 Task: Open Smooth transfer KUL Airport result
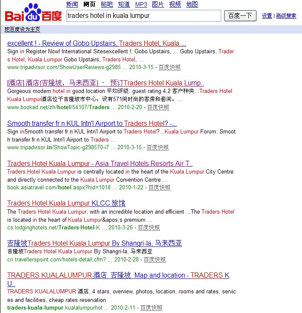(92, 123)
